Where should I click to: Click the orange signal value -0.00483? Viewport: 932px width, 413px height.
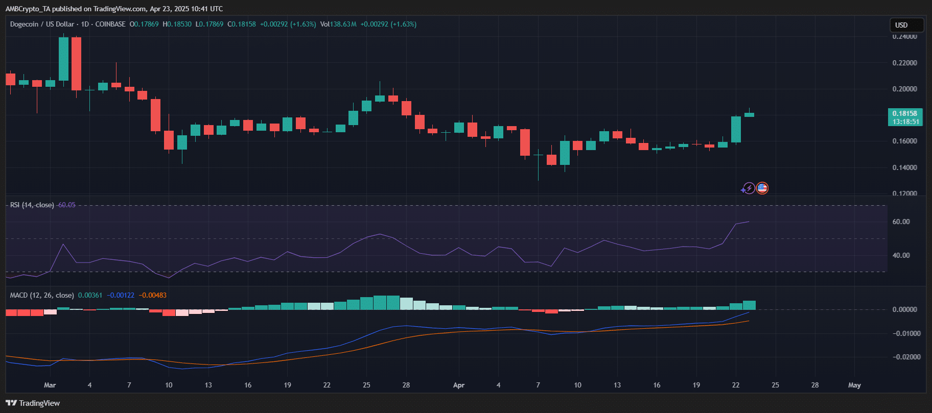153,296
